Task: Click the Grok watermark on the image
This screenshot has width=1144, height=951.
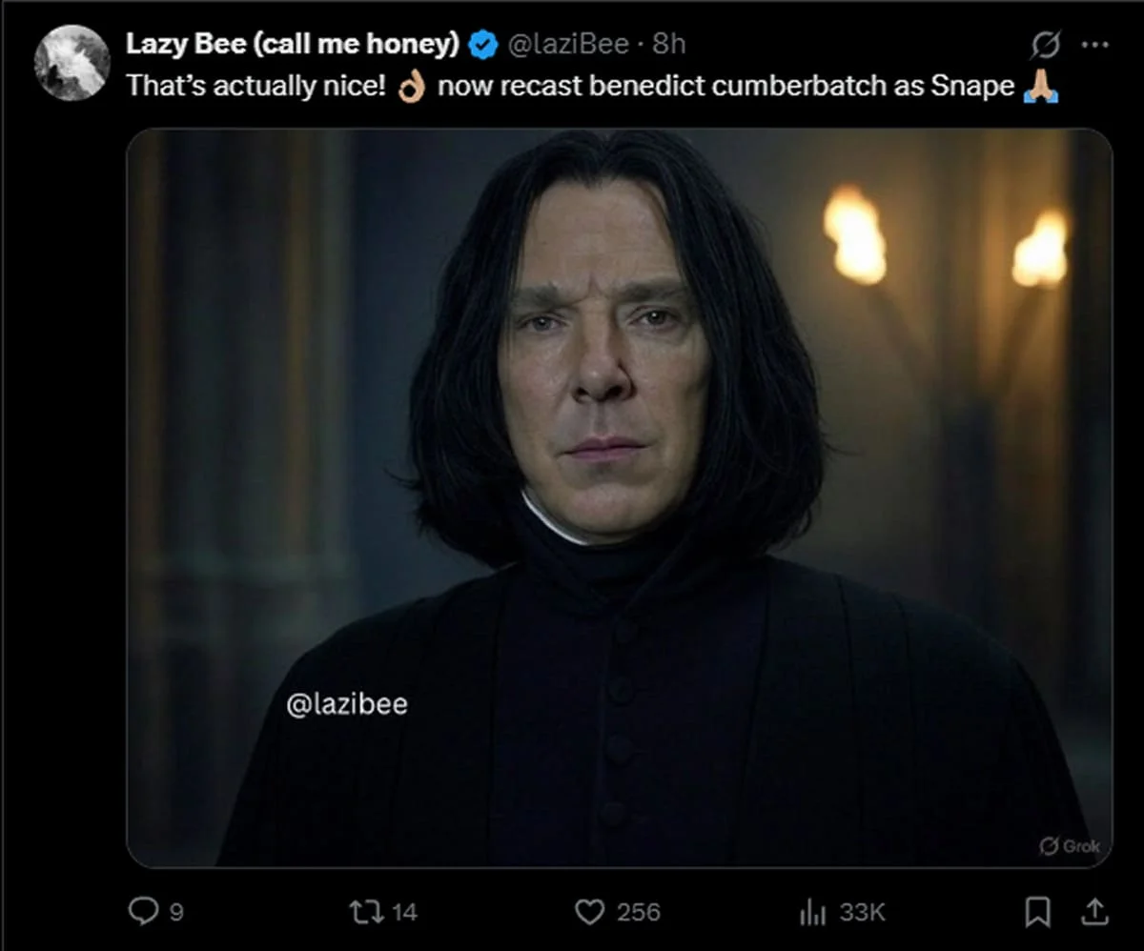Action: click(x=1070, y=845)
